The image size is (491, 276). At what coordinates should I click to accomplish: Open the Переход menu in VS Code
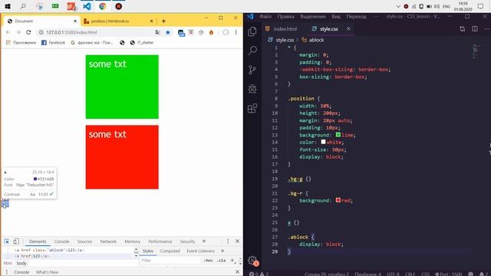click(356, 16)
